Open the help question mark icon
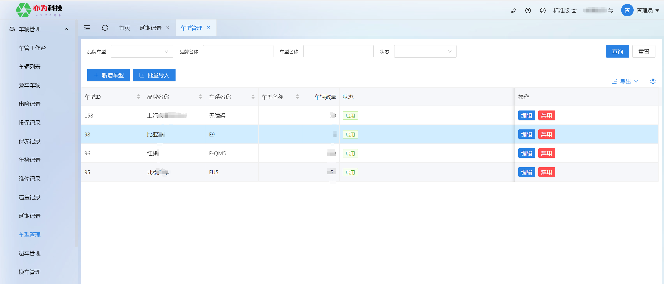The height and width of the screenshot is (284, 664). click(x=528, y=11)
